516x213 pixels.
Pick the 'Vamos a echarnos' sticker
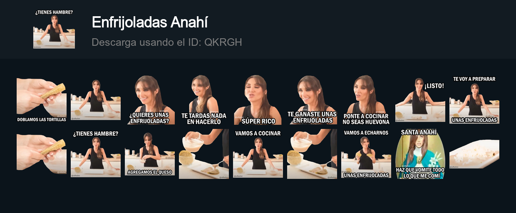point(366,154)
